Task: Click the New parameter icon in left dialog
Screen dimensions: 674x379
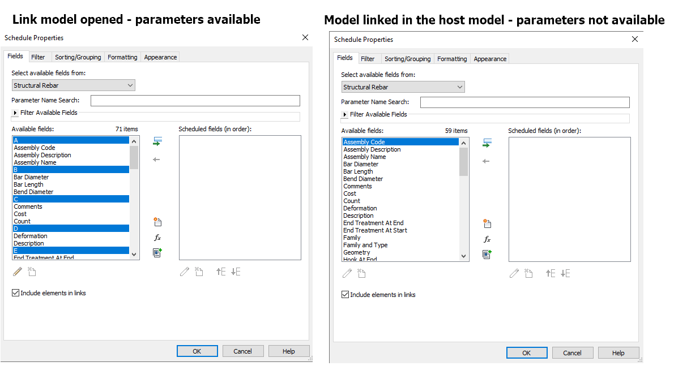Action: pyautogui.click(x=157, y=222)
